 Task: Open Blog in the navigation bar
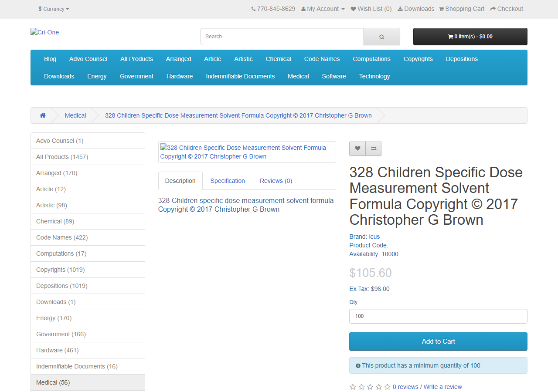[x=50, y=59]
